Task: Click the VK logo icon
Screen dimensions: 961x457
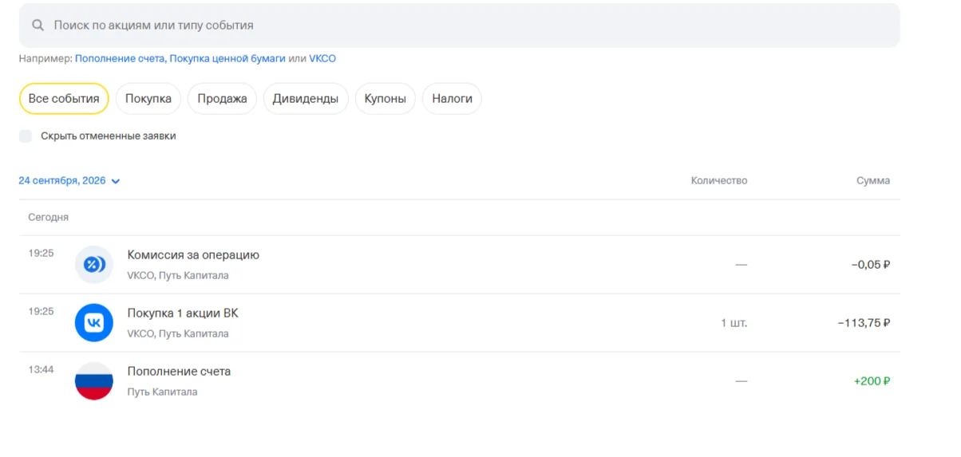Action: pyautogui.click(x=94, y=323)
